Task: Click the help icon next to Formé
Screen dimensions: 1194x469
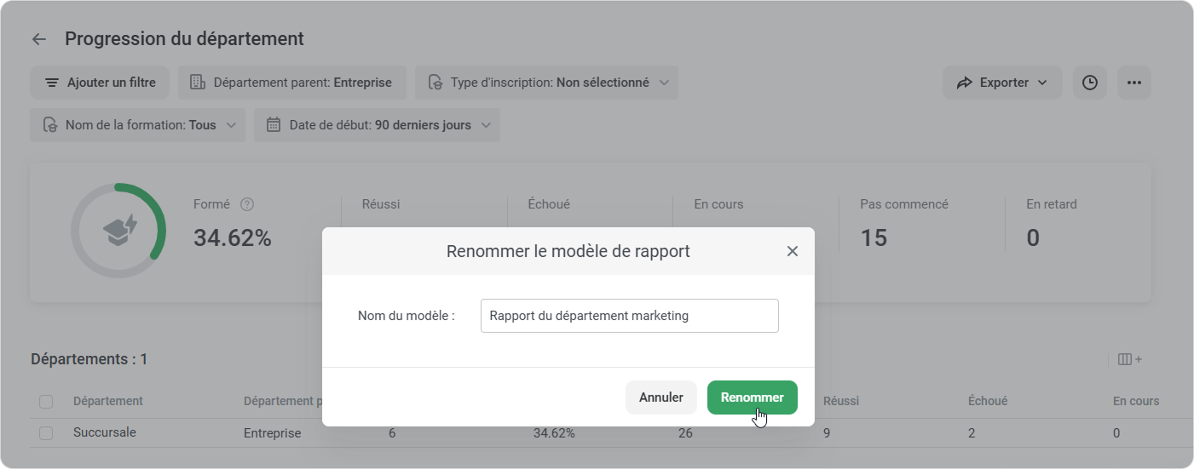Action: [247, 204]
